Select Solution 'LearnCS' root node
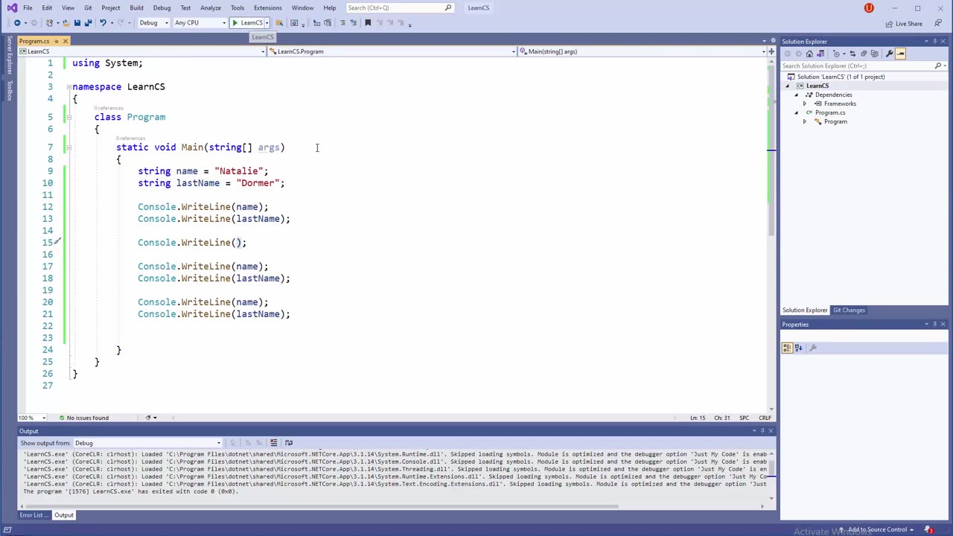 pos(841,77)
